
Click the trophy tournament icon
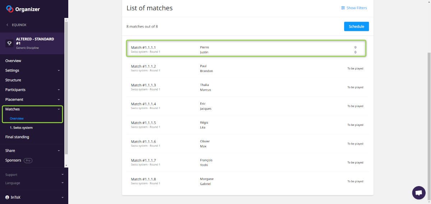coord(9,43)
